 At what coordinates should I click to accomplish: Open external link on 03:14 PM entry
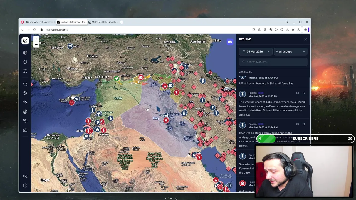(304, 124)
